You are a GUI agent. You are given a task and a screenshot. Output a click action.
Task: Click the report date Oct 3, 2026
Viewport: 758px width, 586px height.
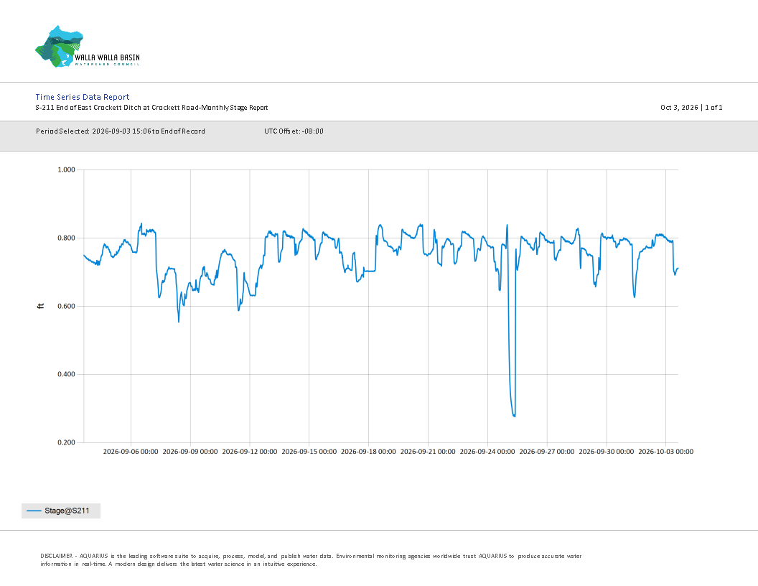pos(679,107)
